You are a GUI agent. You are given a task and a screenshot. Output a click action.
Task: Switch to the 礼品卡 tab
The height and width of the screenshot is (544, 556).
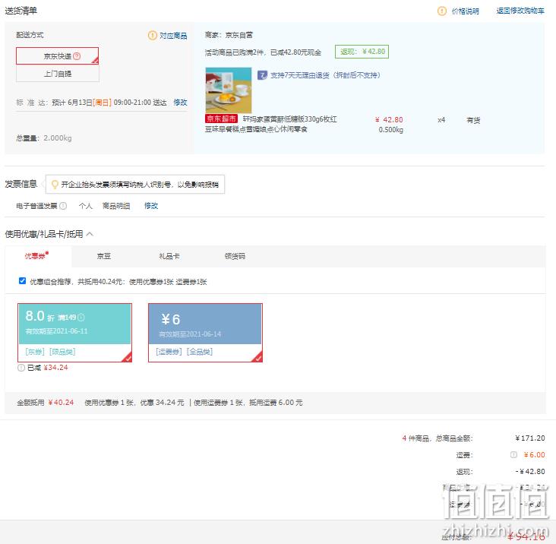tap(169, 256)
